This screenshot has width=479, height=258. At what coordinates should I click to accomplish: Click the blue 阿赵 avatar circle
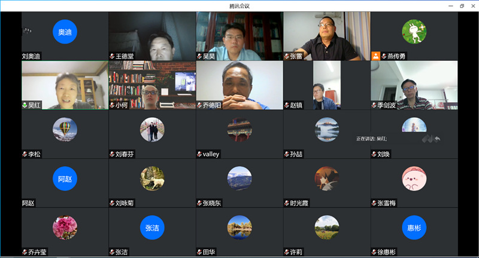point(65,178)
